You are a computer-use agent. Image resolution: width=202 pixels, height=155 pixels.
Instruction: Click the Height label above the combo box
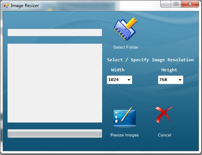[x=169, y=70]
